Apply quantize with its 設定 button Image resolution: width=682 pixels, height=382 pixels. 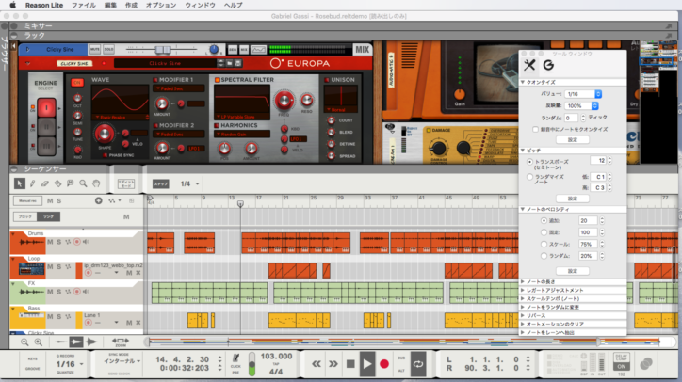[x=573, y=140]
